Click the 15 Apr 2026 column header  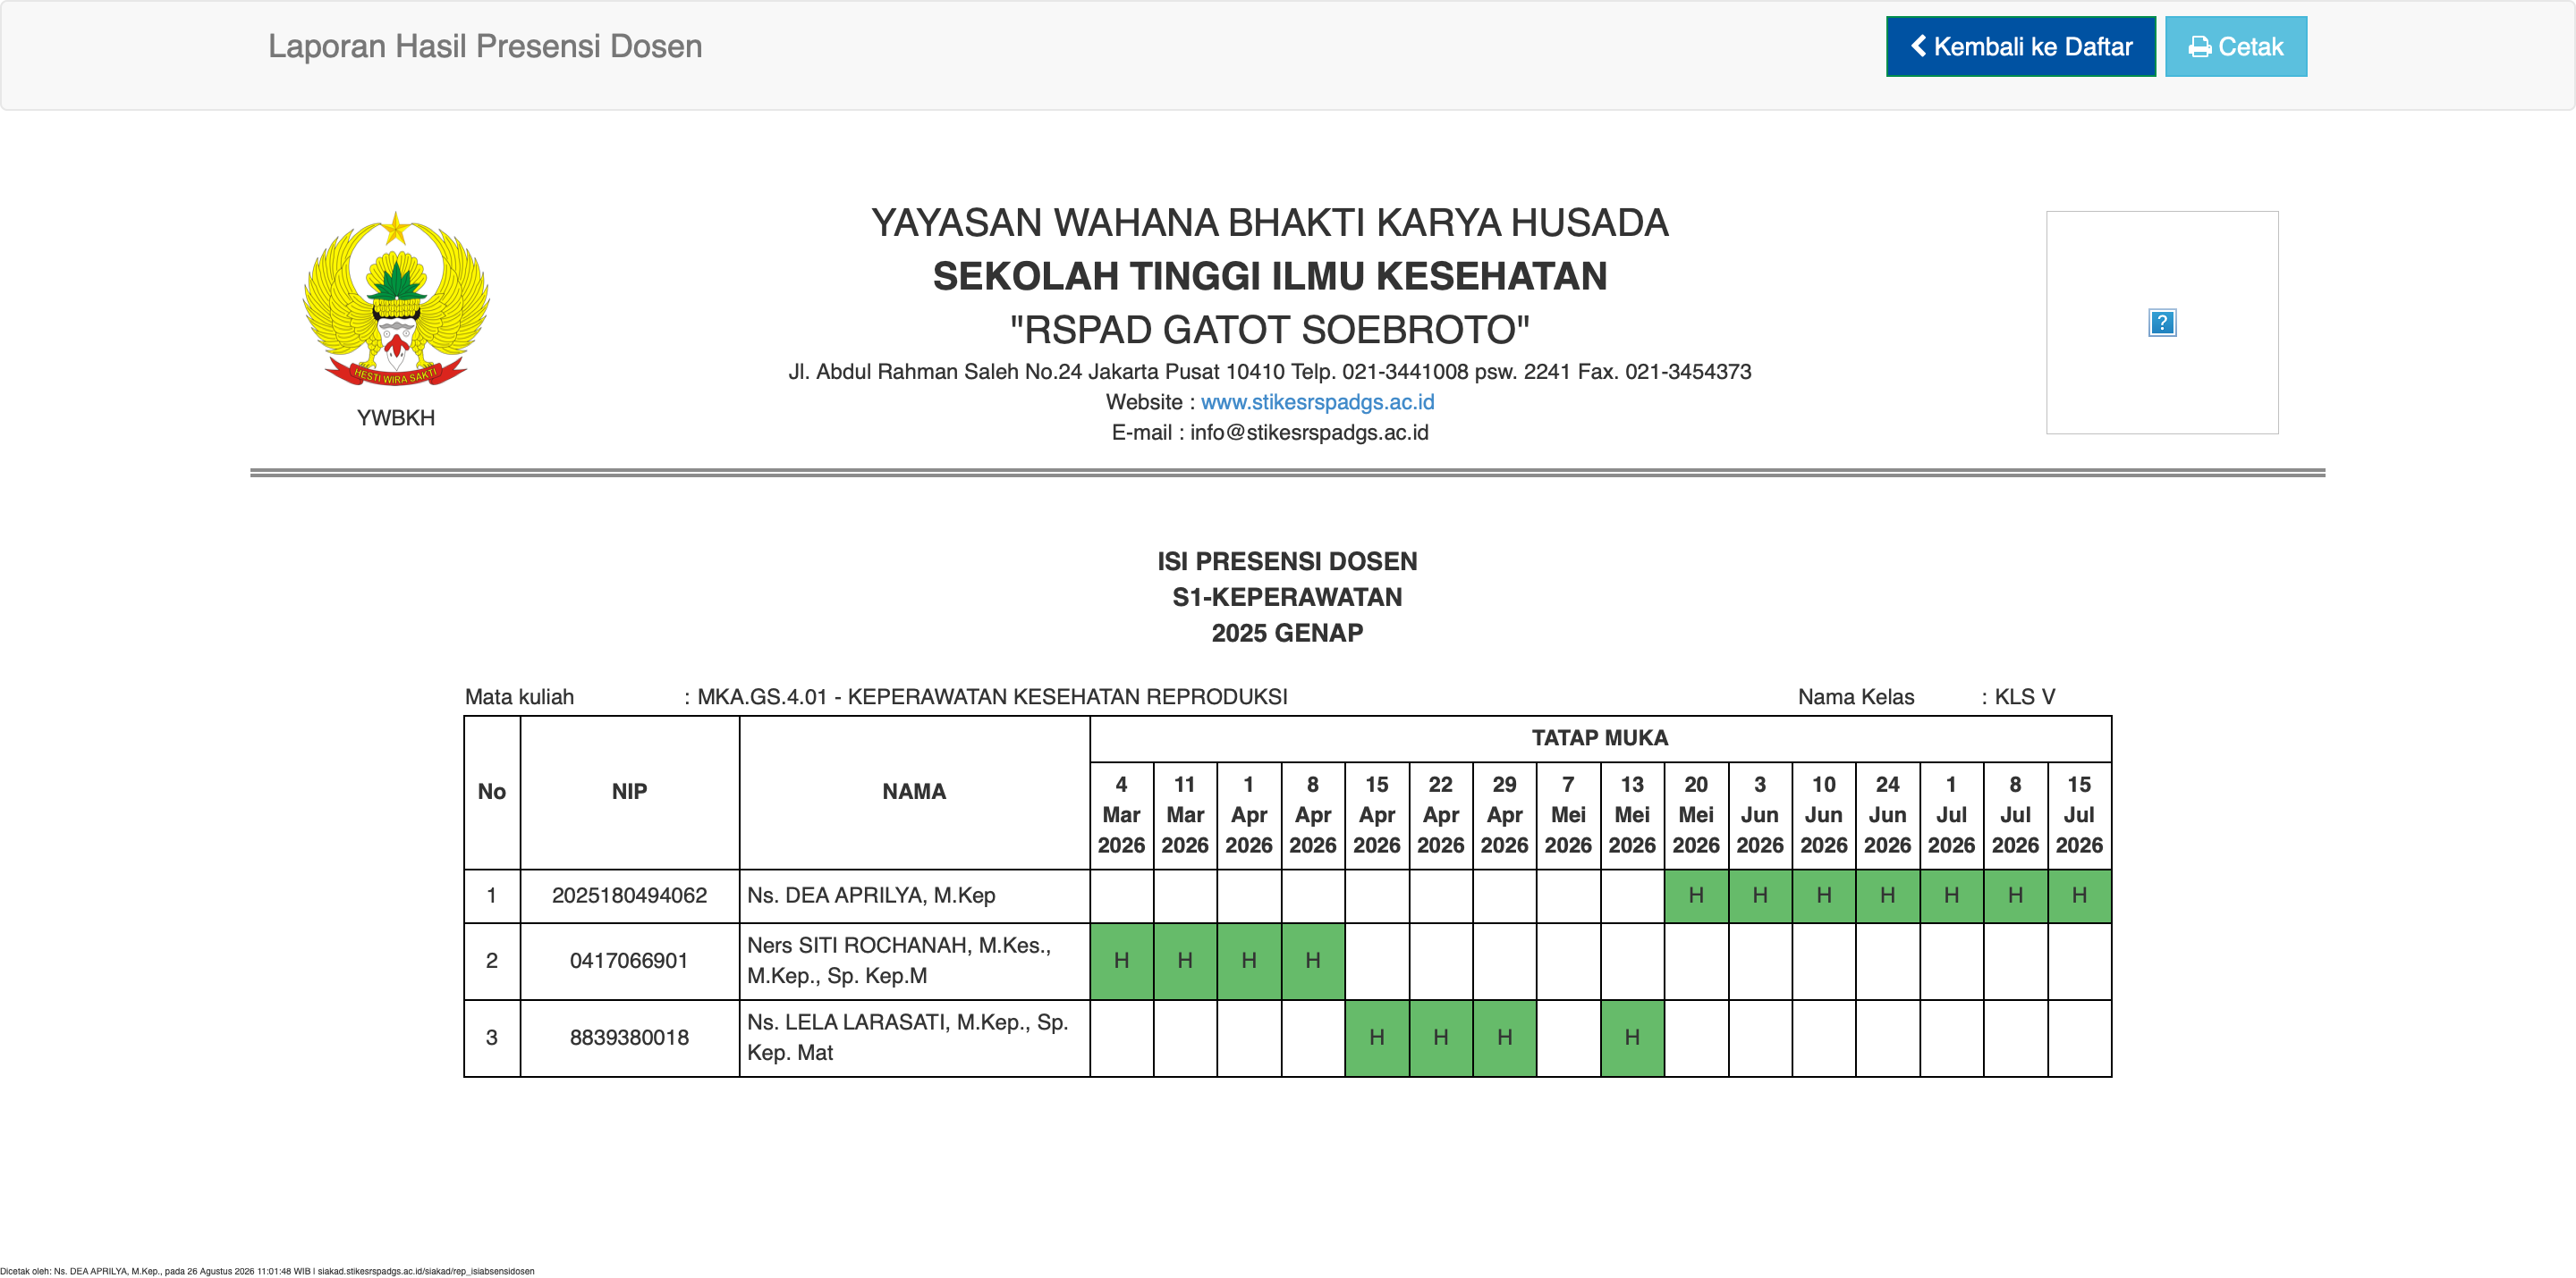tap(1377, 814)
